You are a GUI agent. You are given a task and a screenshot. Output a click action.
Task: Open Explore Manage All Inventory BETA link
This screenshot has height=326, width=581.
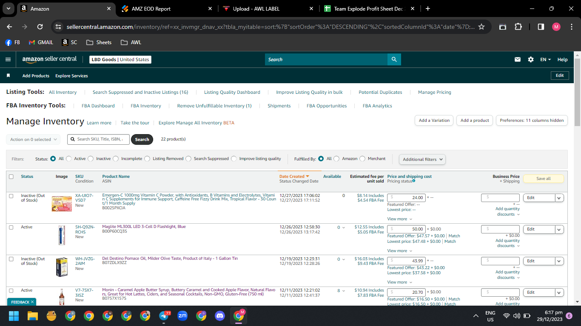pos(197,123)
